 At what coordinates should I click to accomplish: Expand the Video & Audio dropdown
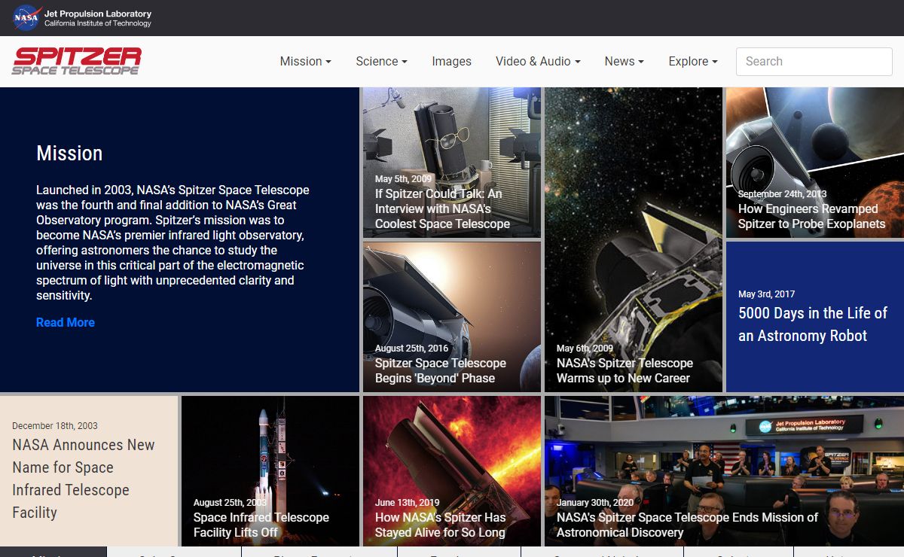click(x=538, y=62)
